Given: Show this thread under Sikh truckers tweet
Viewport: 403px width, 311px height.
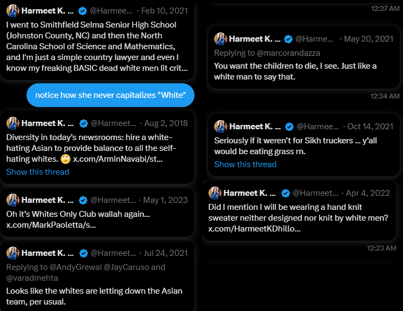Looking at the screenshot, I should click(245, 164).
